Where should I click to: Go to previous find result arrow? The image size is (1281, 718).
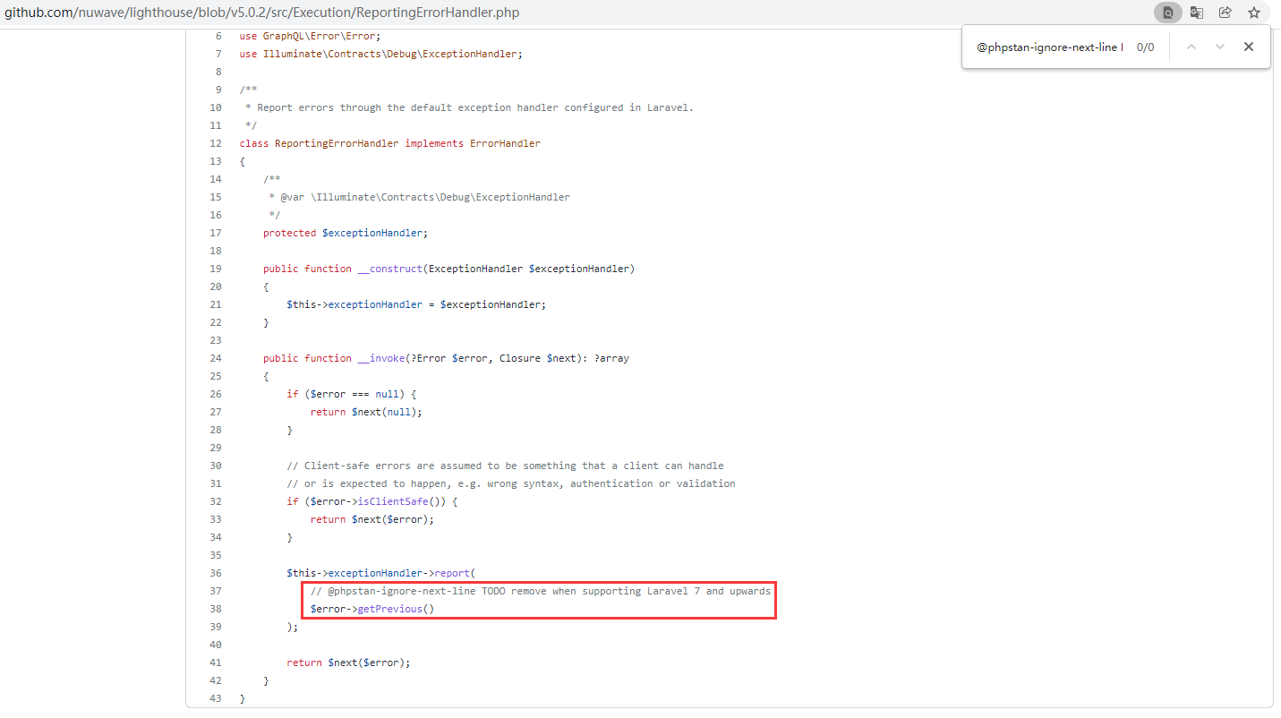[1191, 47]
